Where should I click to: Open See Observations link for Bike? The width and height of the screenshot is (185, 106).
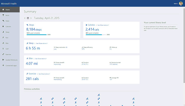tap(41, 59)
